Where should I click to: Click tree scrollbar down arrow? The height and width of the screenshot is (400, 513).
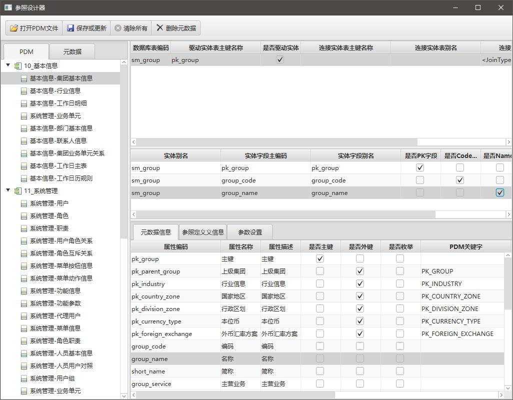pos(123,396)
